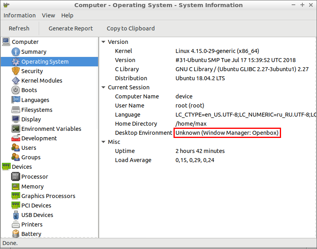Collapse the Misc section

[104, 142]
